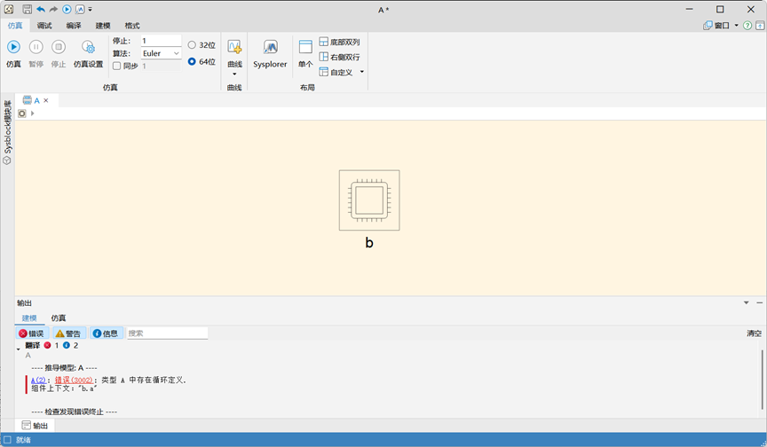Click the status text 就绪
The image size is (767, 447).
tap(23, 440)
